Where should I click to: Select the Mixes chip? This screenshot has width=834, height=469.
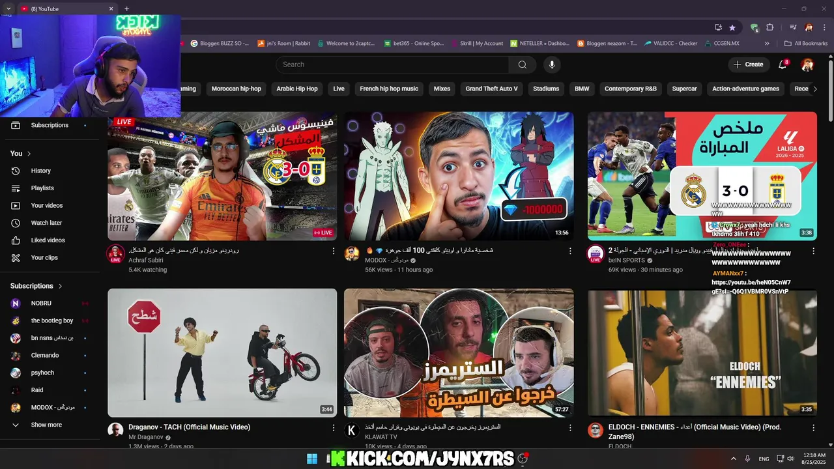442,89
